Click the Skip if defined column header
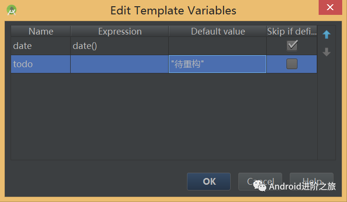This screenshot has height=202, width=347. click(292, 31)
